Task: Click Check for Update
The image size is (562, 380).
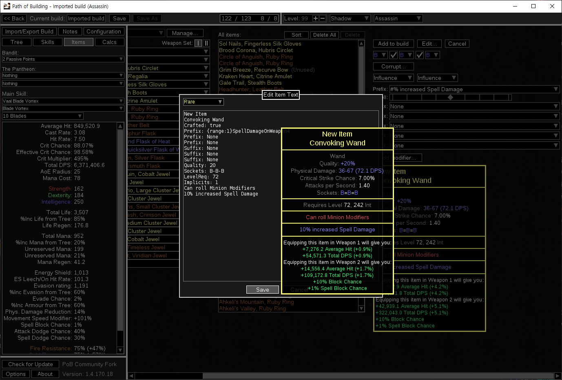Action: pyautogui.click(x=31, y=364)
